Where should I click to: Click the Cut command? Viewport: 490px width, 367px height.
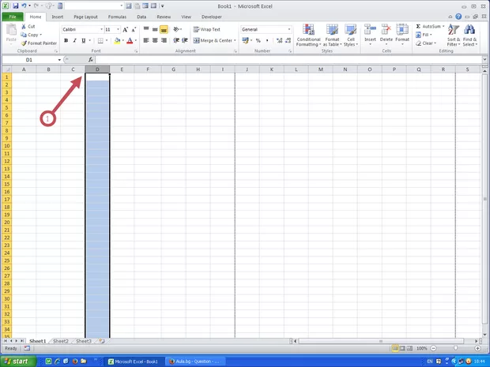tap(28, 27)
